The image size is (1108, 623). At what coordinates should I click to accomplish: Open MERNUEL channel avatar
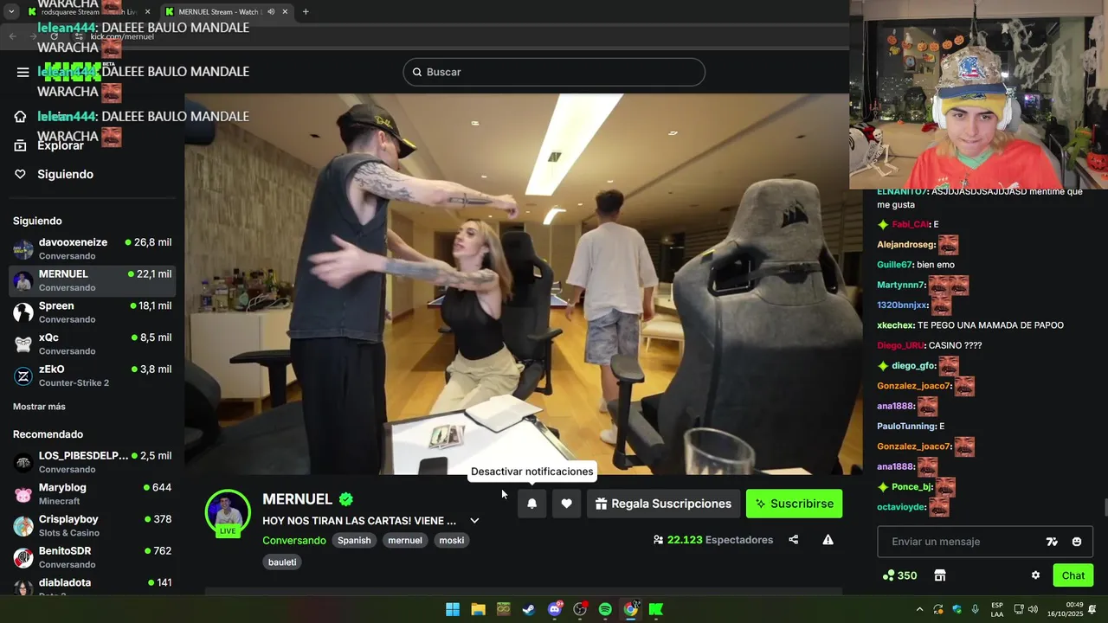coord(228,511)
